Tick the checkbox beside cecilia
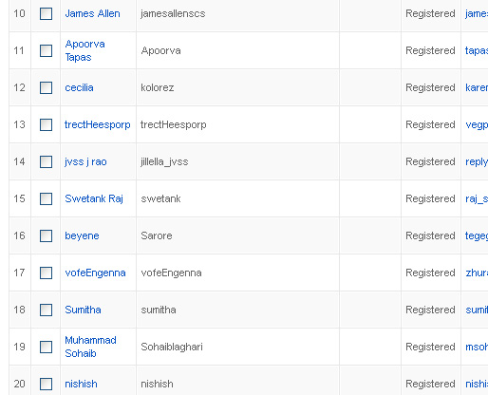This screenshot has width=488, height=395. click(x=46, y=87)
